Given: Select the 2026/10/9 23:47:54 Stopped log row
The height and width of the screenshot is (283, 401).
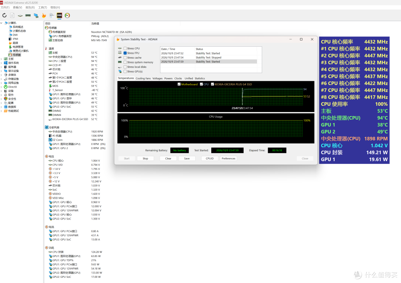Looking at the screenshot, I should [x=209, y=57].
